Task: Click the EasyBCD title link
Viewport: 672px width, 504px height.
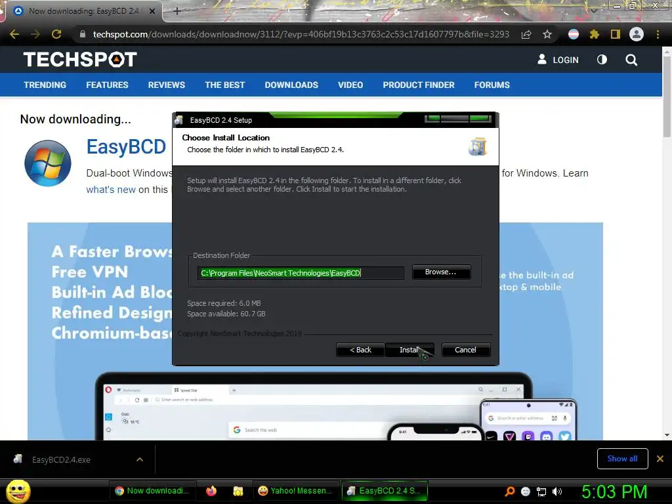Action: (126, 147)
